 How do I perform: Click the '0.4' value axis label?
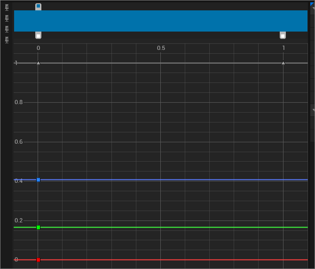tap(19, 181)
